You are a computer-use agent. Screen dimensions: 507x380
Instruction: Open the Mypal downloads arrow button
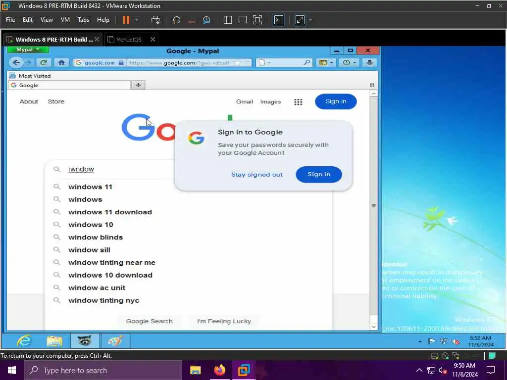[x=369, y=62]
